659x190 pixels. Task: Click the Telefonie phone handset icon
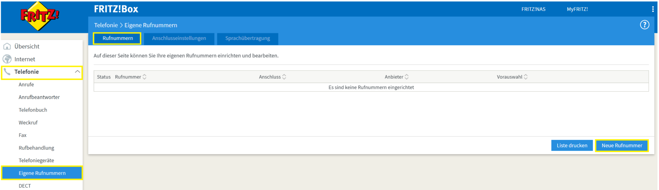click(x=7, y=72)
